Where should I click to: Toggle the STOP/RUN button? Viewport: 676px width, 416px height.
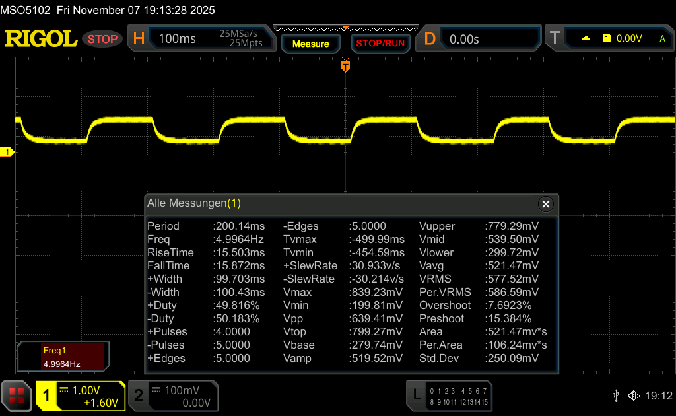(x=380, y=44)
